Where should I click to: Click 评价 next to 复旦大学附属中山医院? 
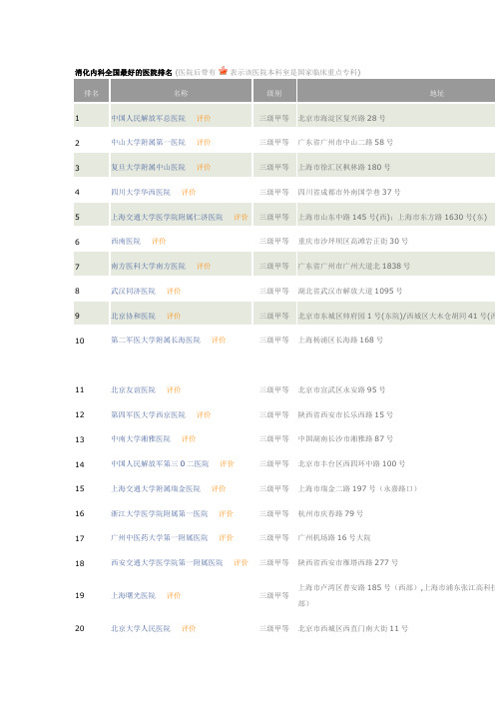[204, 167]
